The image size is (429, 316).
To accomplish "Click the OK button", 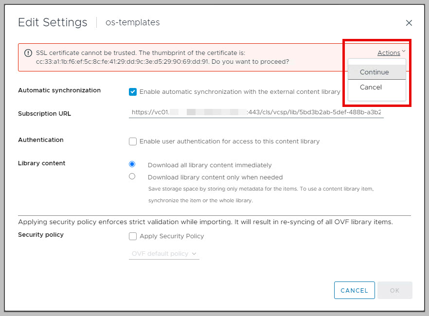I will (394, 290).
